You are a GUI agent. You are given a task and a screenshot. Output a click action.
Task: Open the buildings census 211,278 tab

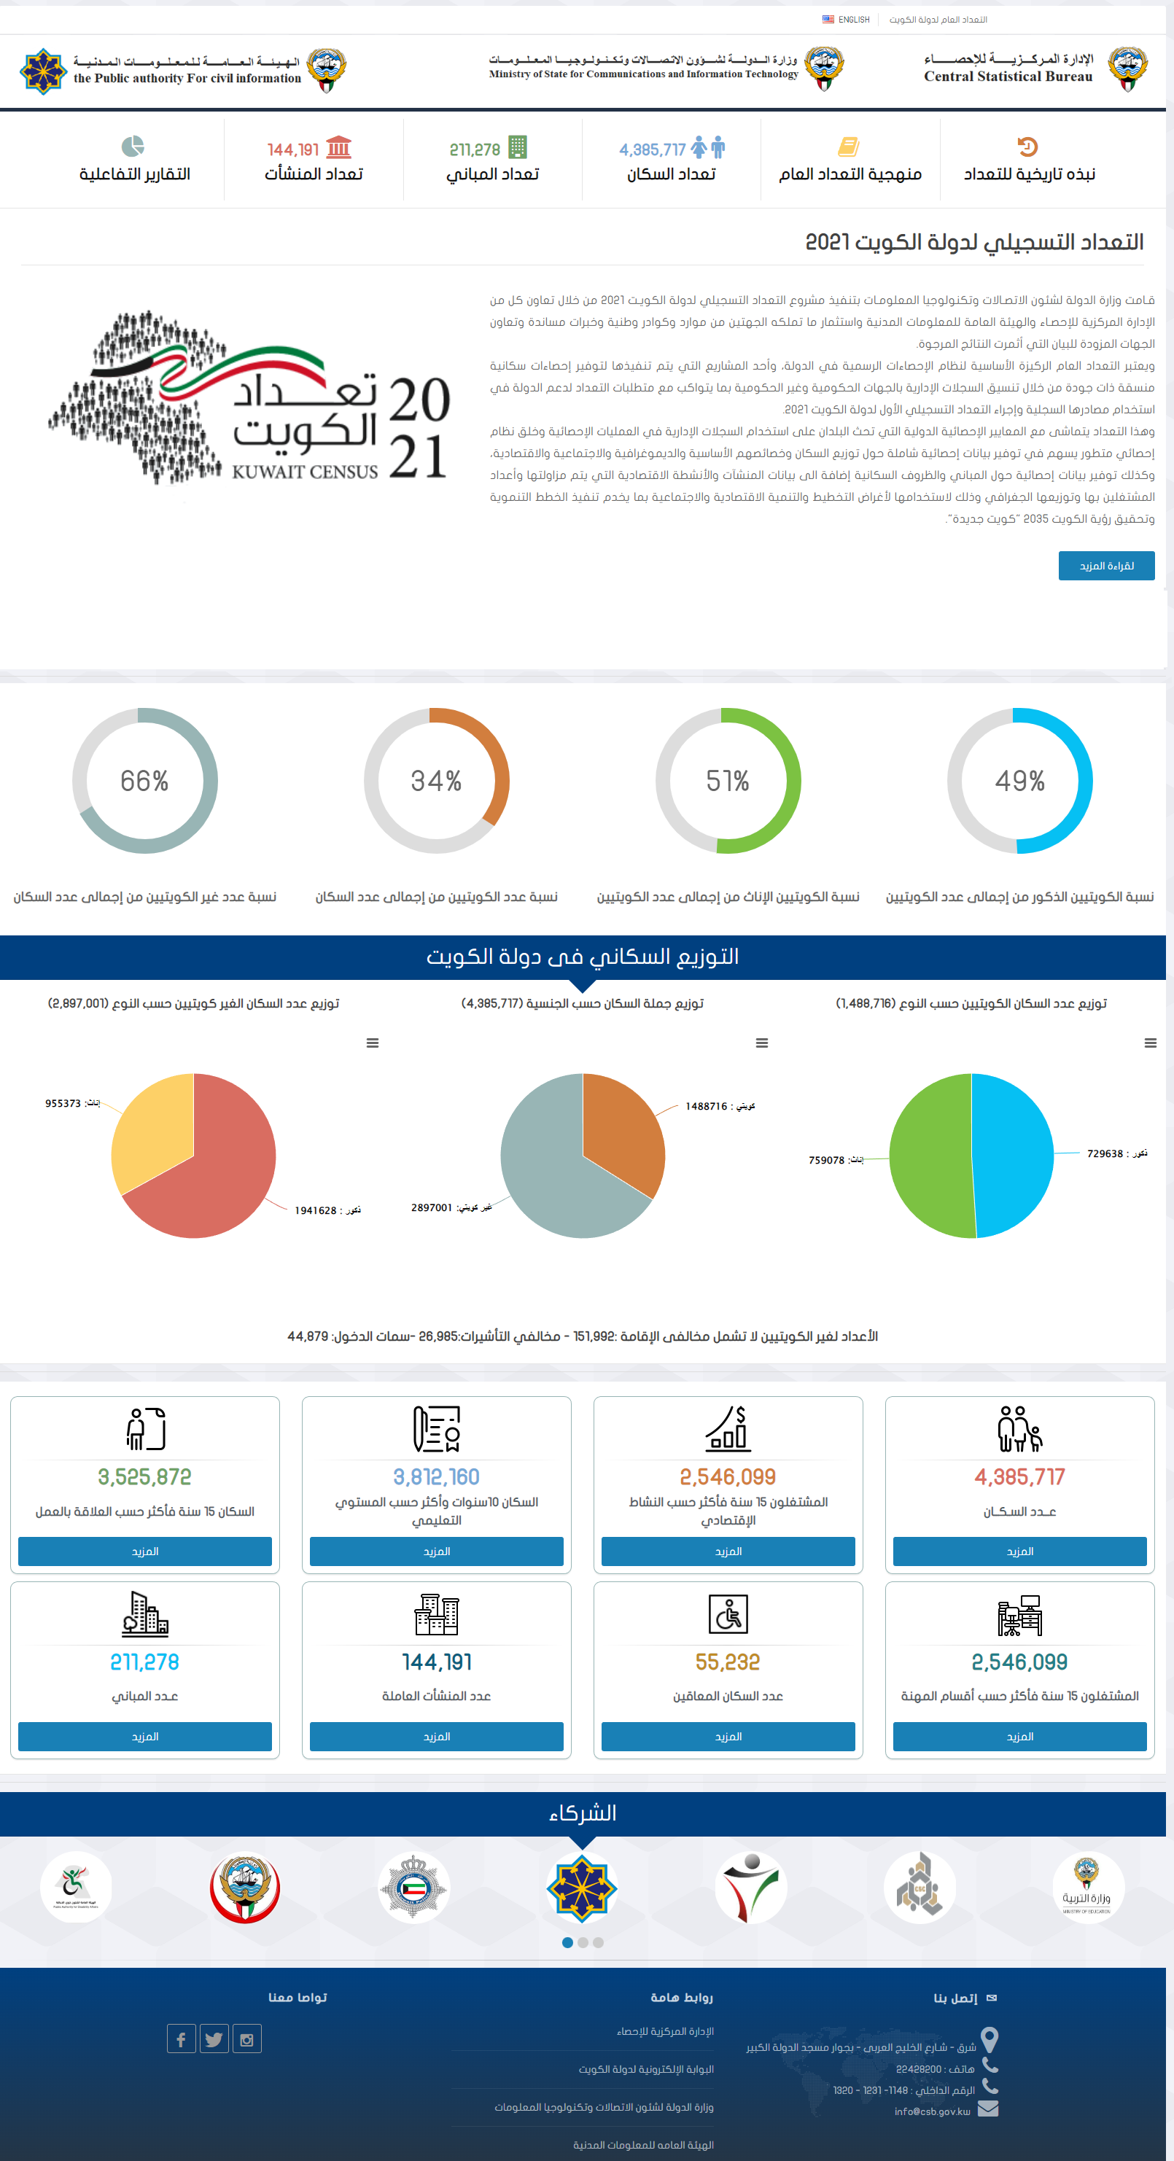tap(493, 160)
